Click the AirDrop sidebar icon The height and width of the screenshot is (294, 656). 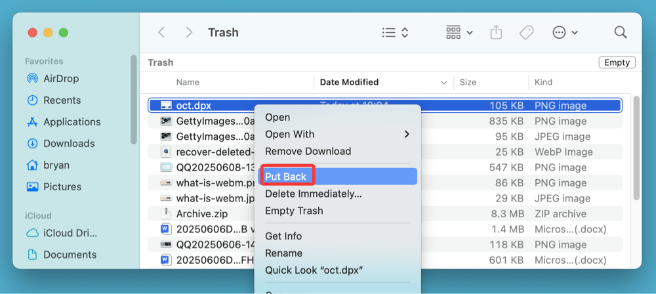(32, 79)
